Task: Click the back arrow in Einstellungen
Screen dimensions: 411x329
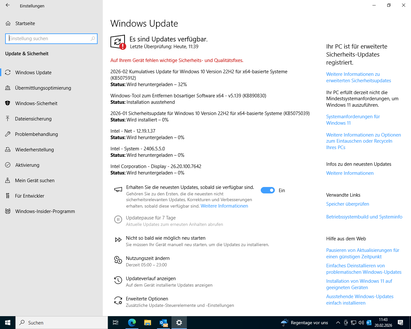Action: (x=8, y=5)
